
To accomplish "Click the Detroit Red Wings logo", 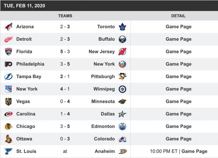I will tap(8, 39).
